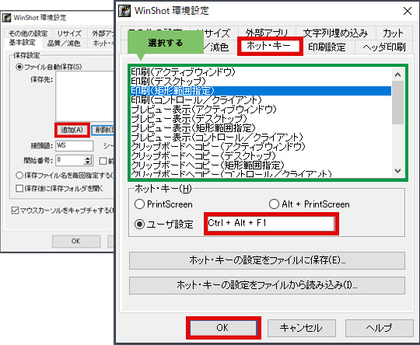
Task: Select the ユーザ設定 radio button
Action: (139, 225)
